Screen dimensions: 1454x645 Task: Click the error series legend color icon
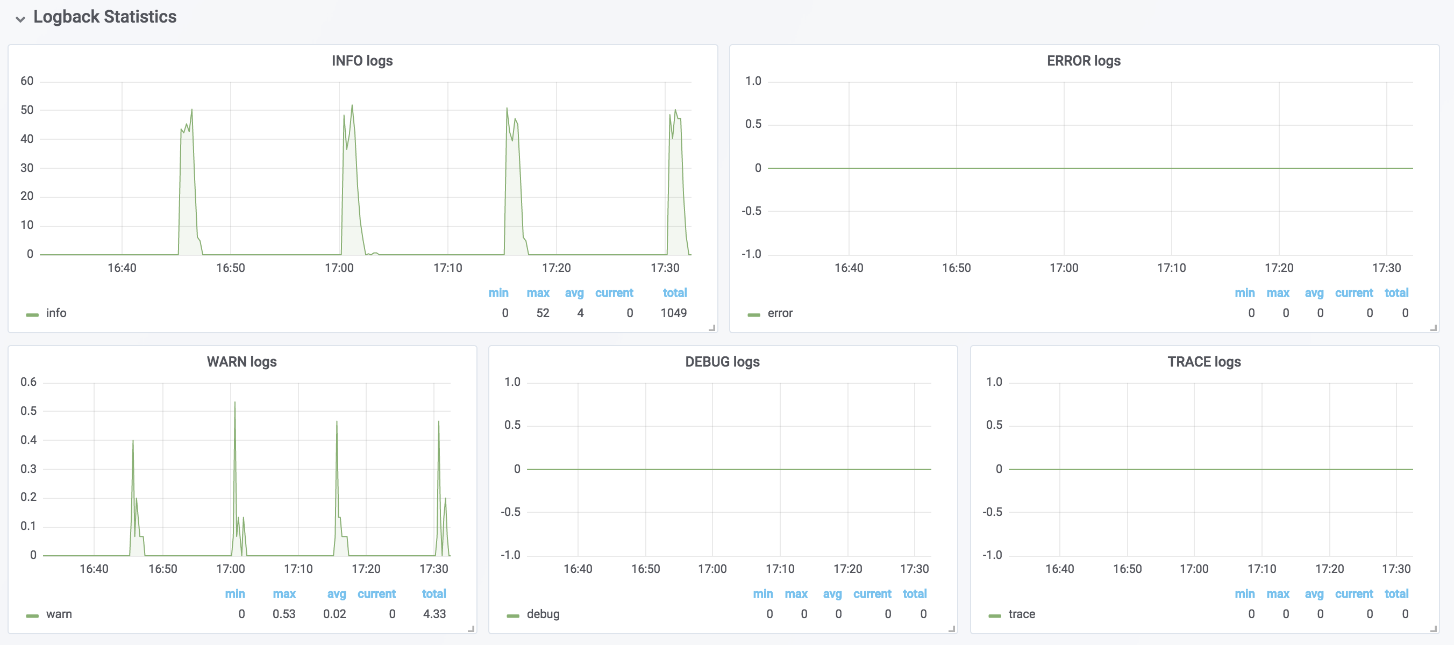pos(753,314)
